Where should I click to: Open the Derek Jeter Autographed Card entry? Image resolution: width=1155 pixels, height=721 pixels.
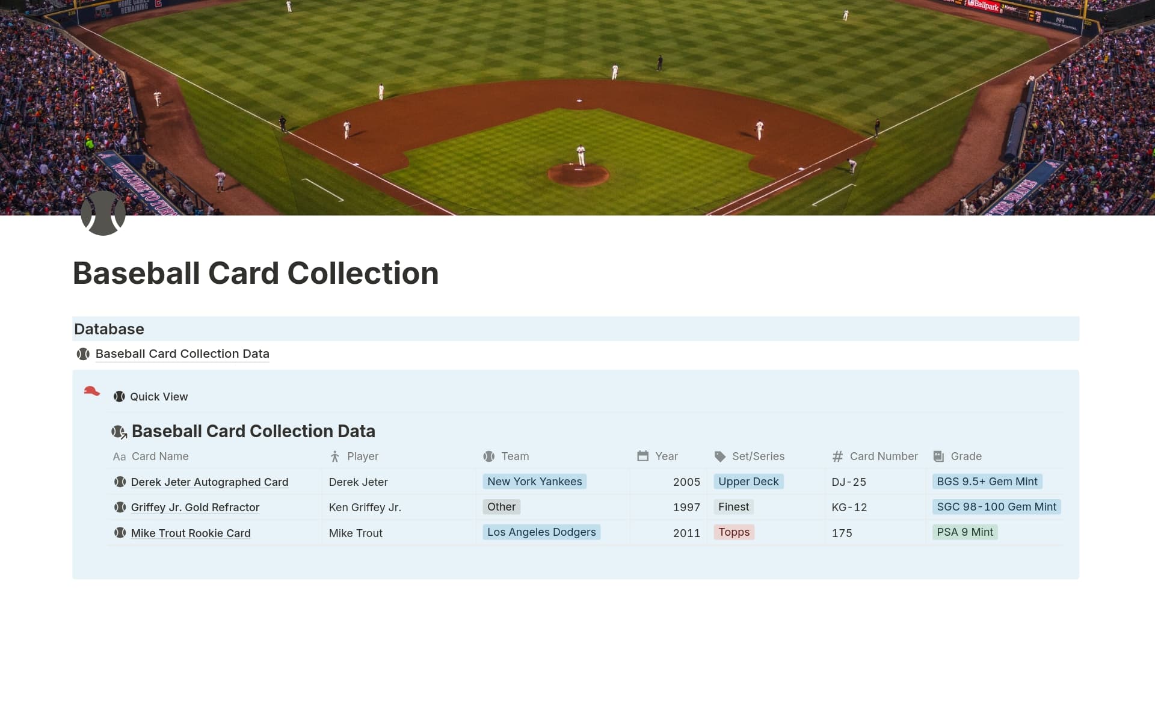[209, 482]
